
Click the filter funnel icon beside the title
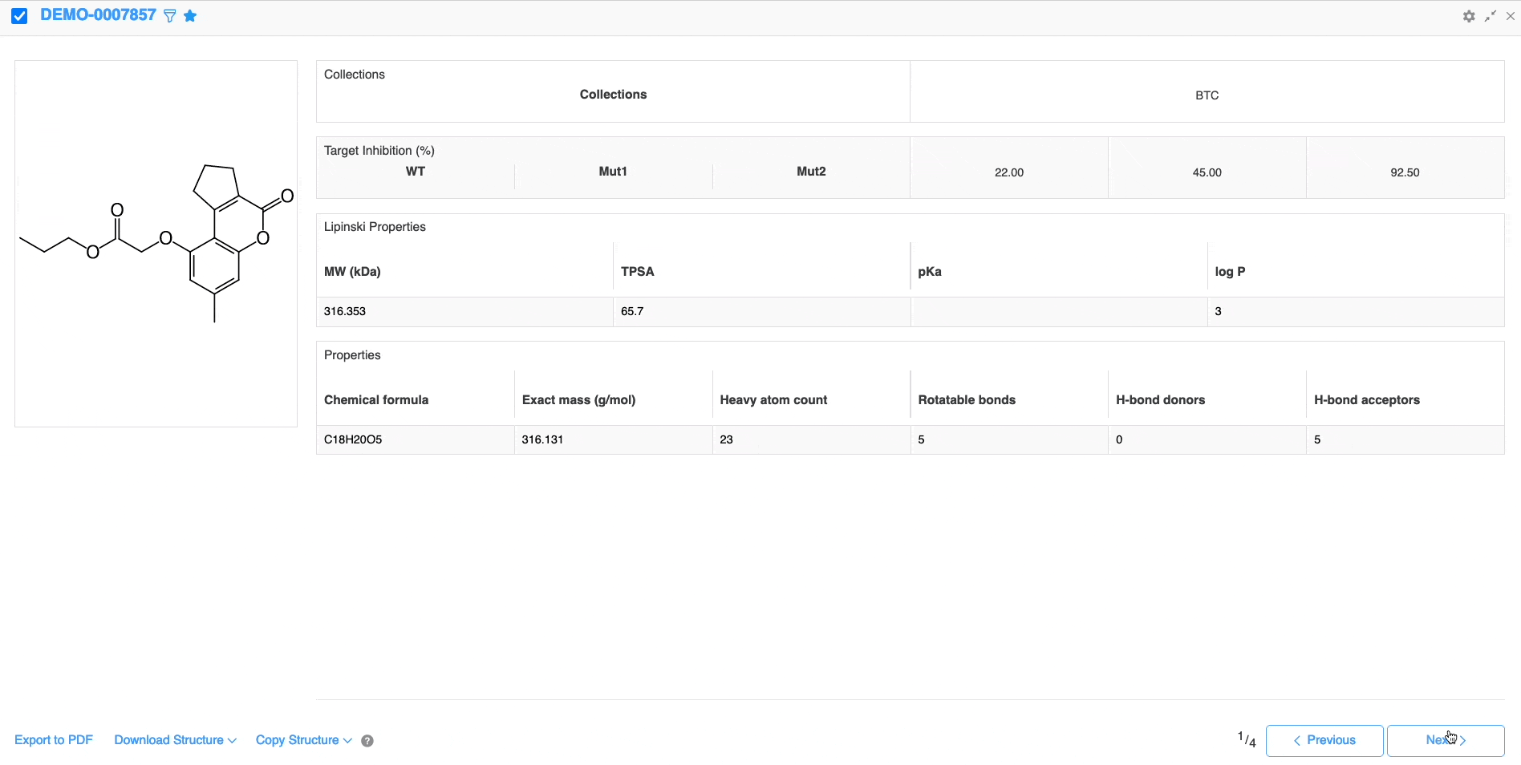170,16
